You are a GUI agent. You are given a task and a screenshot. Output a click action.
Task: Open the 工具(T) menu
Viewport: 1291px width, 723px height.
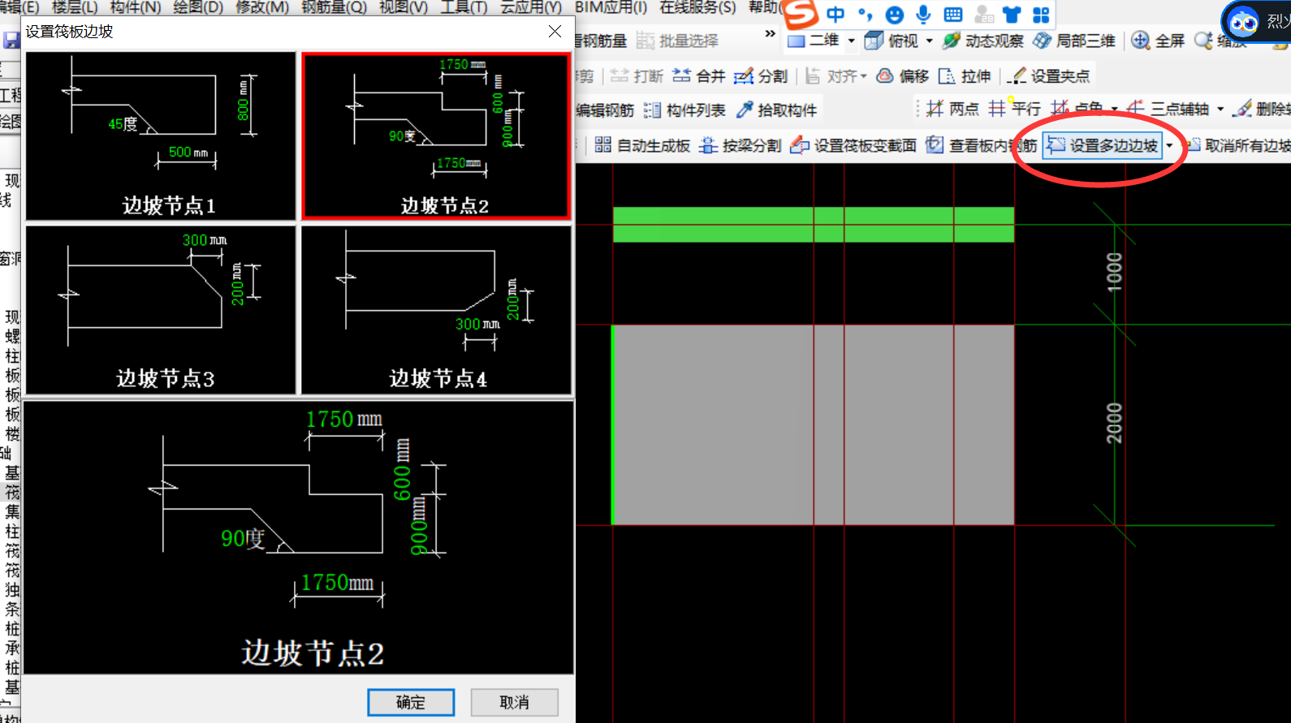pos(464,7)
